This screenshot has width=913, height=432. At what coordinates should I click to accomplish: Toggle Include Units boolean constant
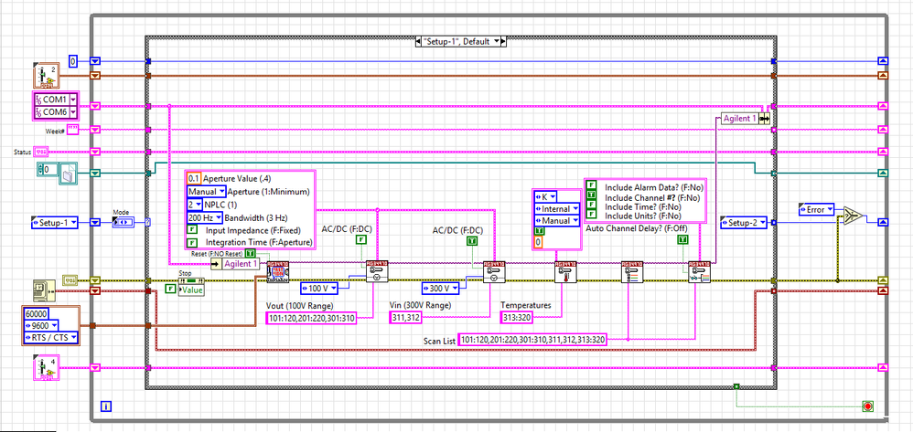click(x=590, y=216)
